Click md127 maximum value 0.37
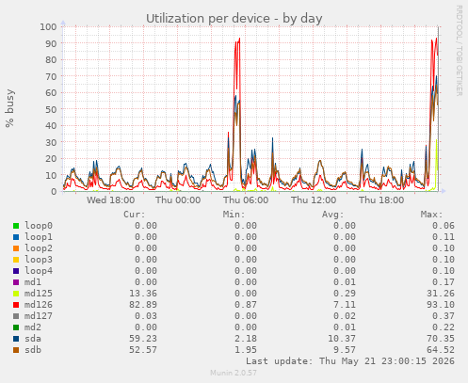 (x=444, y=316)
